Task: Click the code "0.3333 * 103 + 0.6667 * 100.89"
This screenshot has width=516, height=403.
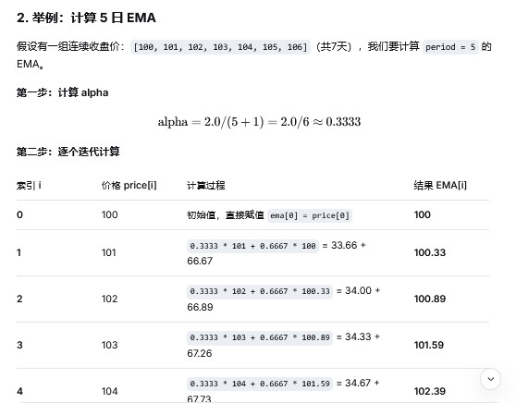Action: click(260, 337)
